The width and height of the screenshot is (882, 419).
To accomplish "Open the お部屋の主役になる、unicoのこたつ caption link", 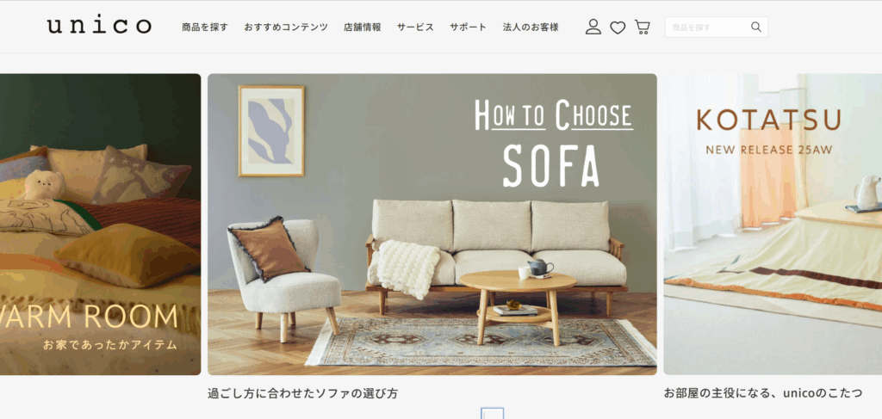I will click(x=763, y=393).
